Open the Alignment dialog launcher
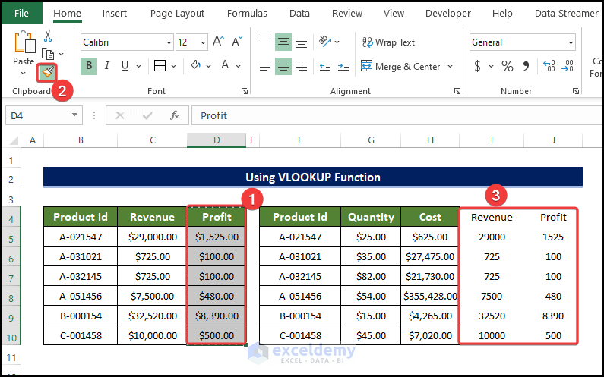 [457, 91]
